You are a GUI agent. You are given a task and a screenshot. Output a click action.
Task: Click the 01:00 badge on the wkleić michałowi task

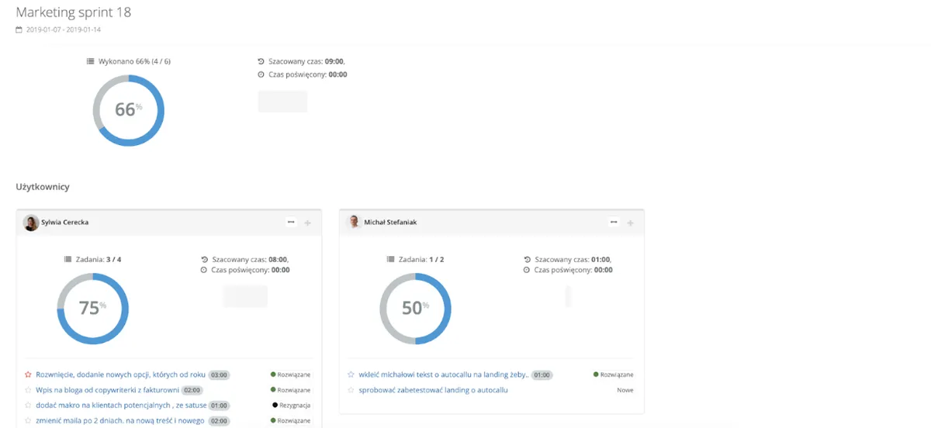tap(542, 374)
